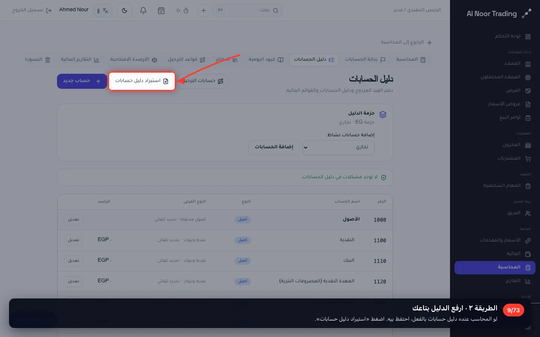The width and height of the screenshot is (540, 337).
Task: Click the Al Noor Trading logo
Action: 499,14
